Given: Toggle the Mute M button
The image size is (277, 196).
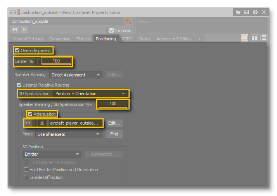Looking at the screenshot, I should tap(15, 30).
